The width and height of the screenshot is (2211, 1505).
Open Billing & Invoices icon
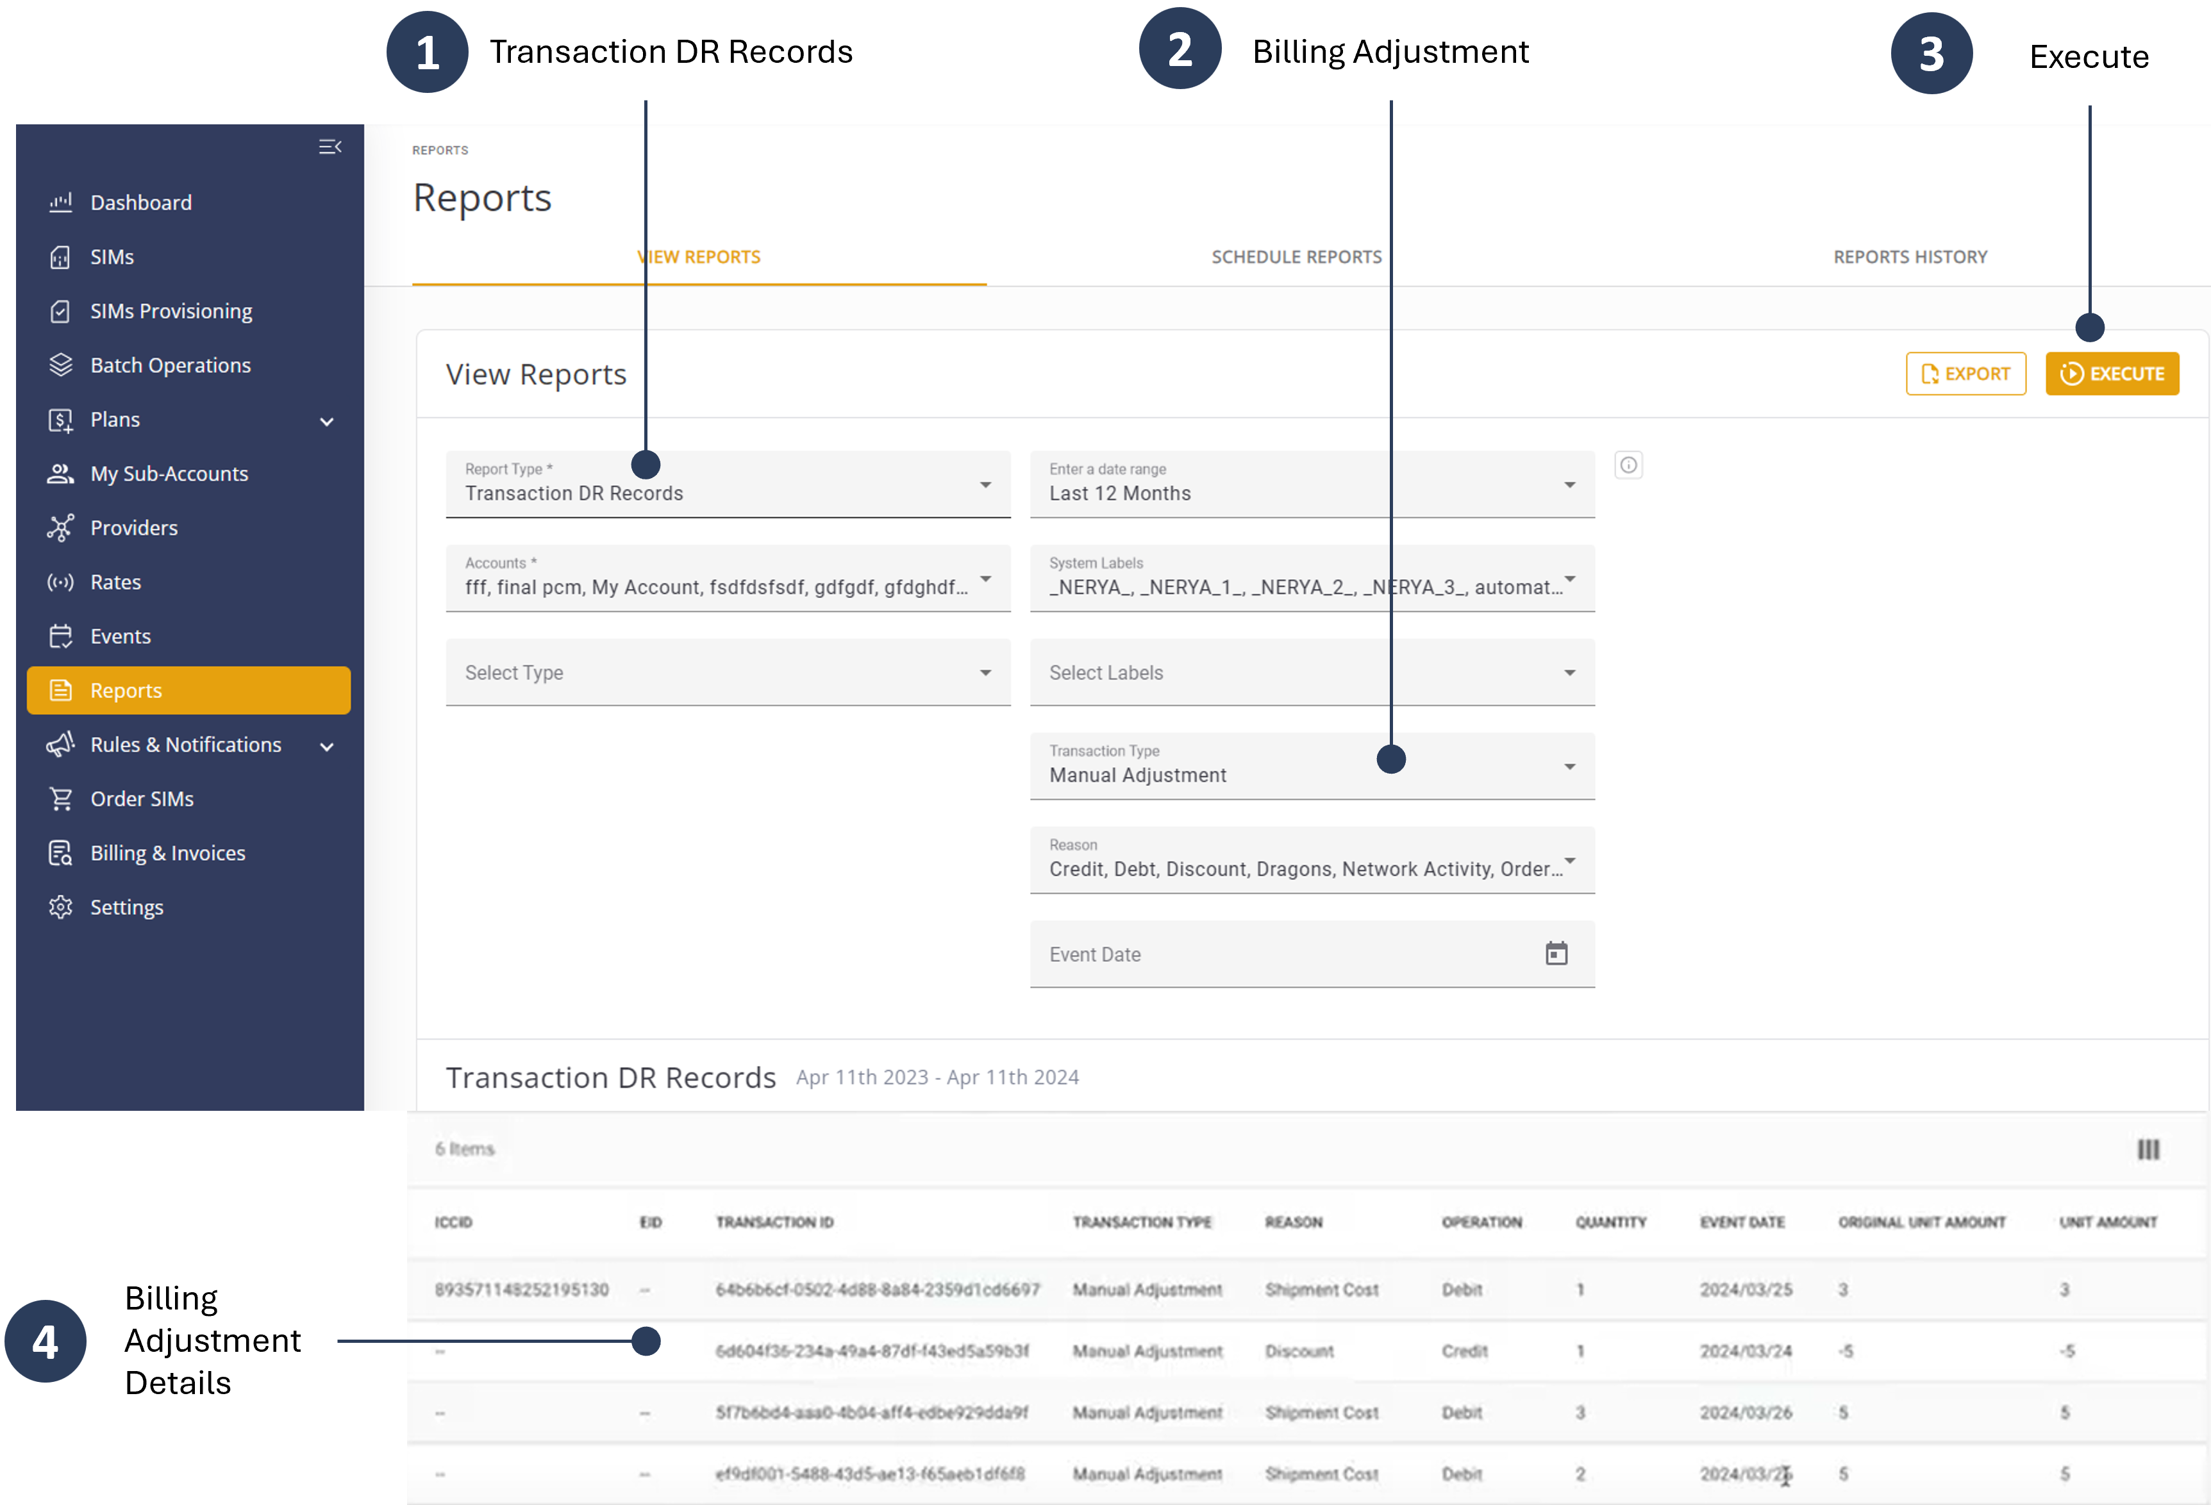point(61,853)
